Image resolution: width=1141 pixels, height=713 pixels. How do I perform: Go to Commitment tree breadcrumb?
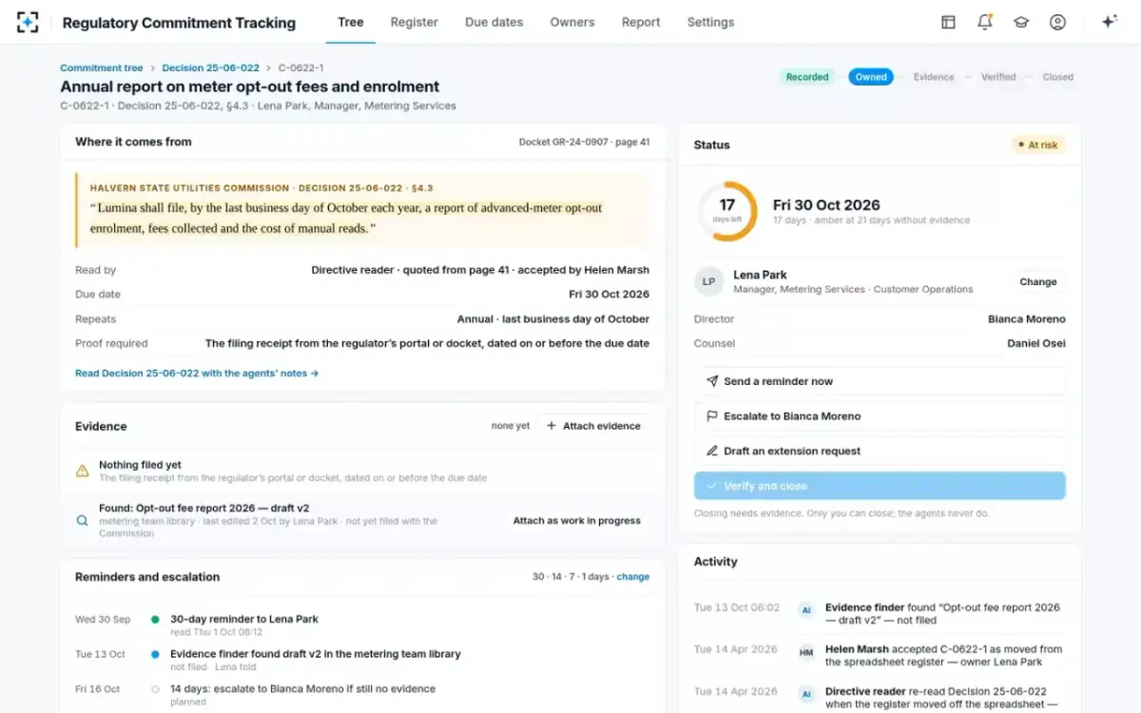coord(102,68)
